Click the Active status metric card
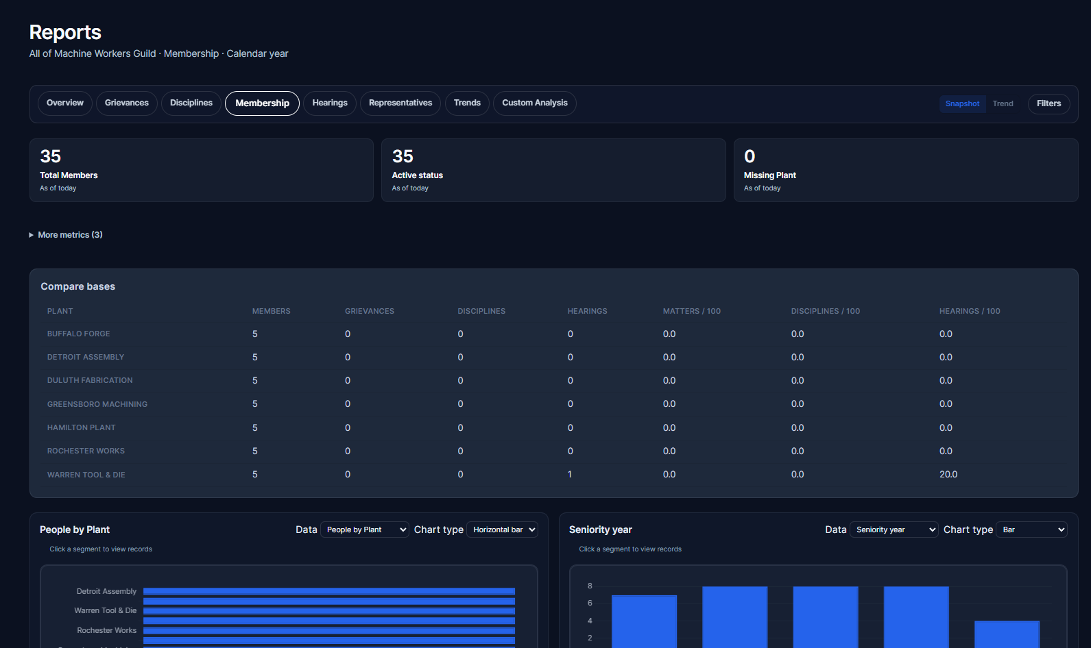The image size is (1091, 648). (553, 171)
